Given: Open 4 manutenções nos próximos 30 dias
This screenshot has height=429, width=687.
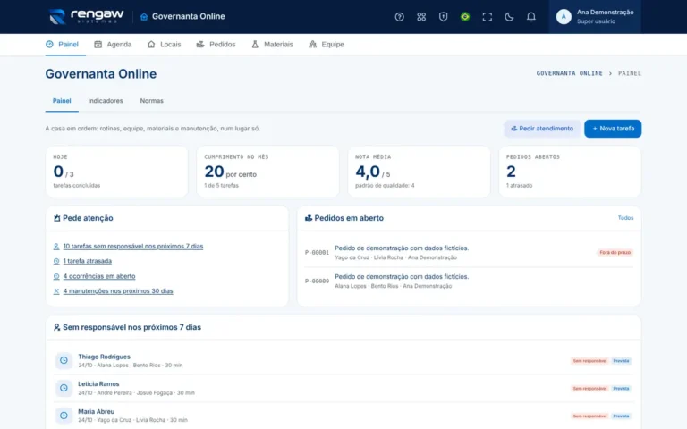Looking at the screenshot, I should pyautogui.click(x=118, y=291).
